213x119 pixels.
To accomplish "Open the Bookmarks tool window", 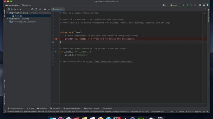I will point(4,99).
